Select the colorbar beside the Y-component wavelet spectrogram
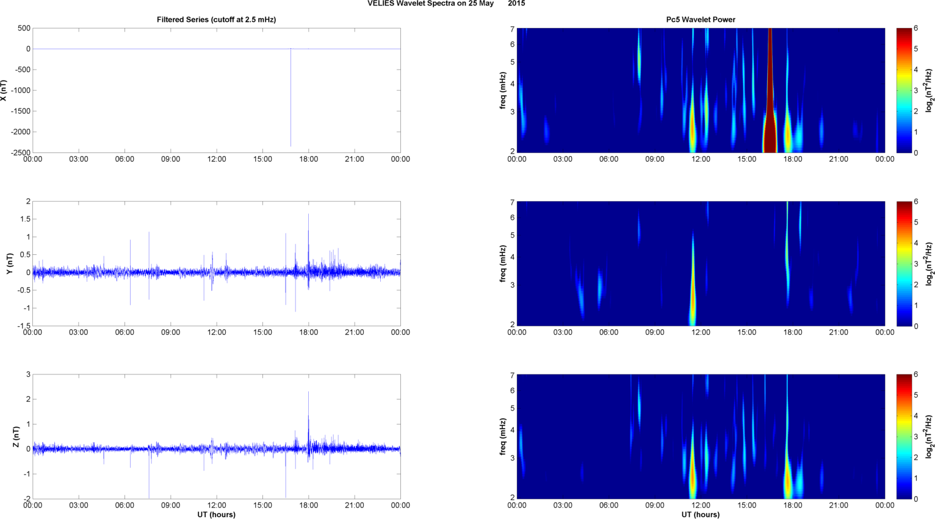This screenshot has width=935, height=519. pyautogui.click(x=904, y=263)
